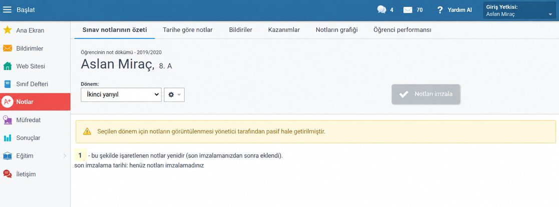Screen dimensions: 559x207
Task: Click the star icon for Ana Ekran
Action: coord(7,30)
